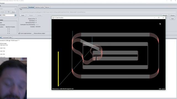The width and height of the screenshot is (177, 99).
Task: Select the File Mode tab
Action: pos(31,7)
